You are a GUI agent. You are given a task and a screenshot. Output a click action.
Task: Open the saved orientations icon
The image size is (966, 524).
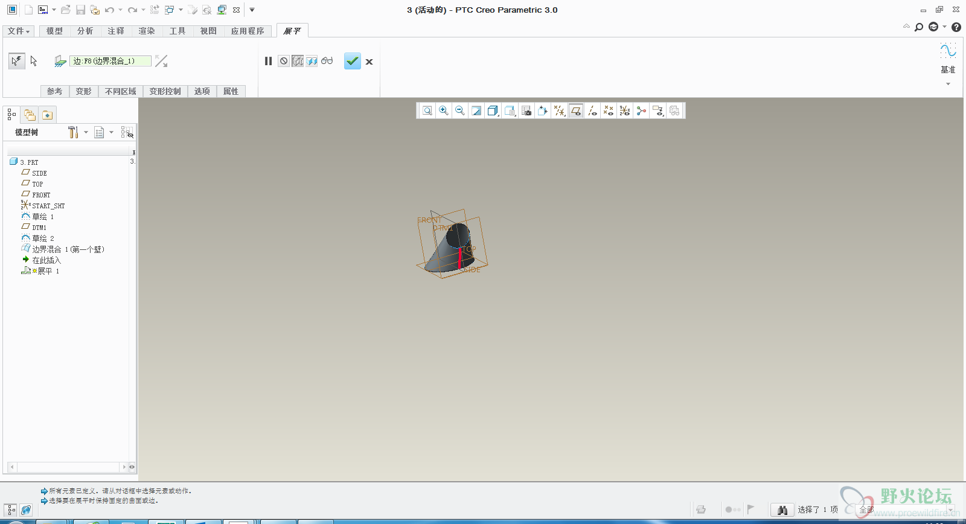[510, 110]
